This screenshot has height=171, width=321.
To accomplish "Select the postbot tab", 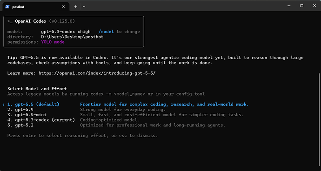I will point(36,7).
